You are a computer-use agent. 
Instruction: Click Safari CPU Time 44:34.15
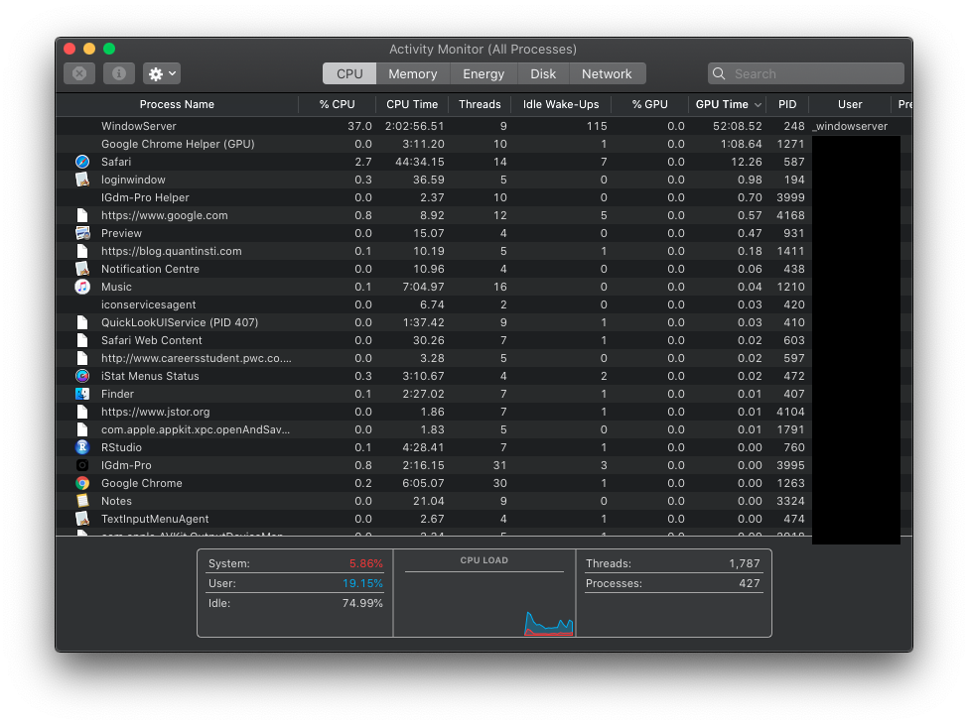[419, 162]
